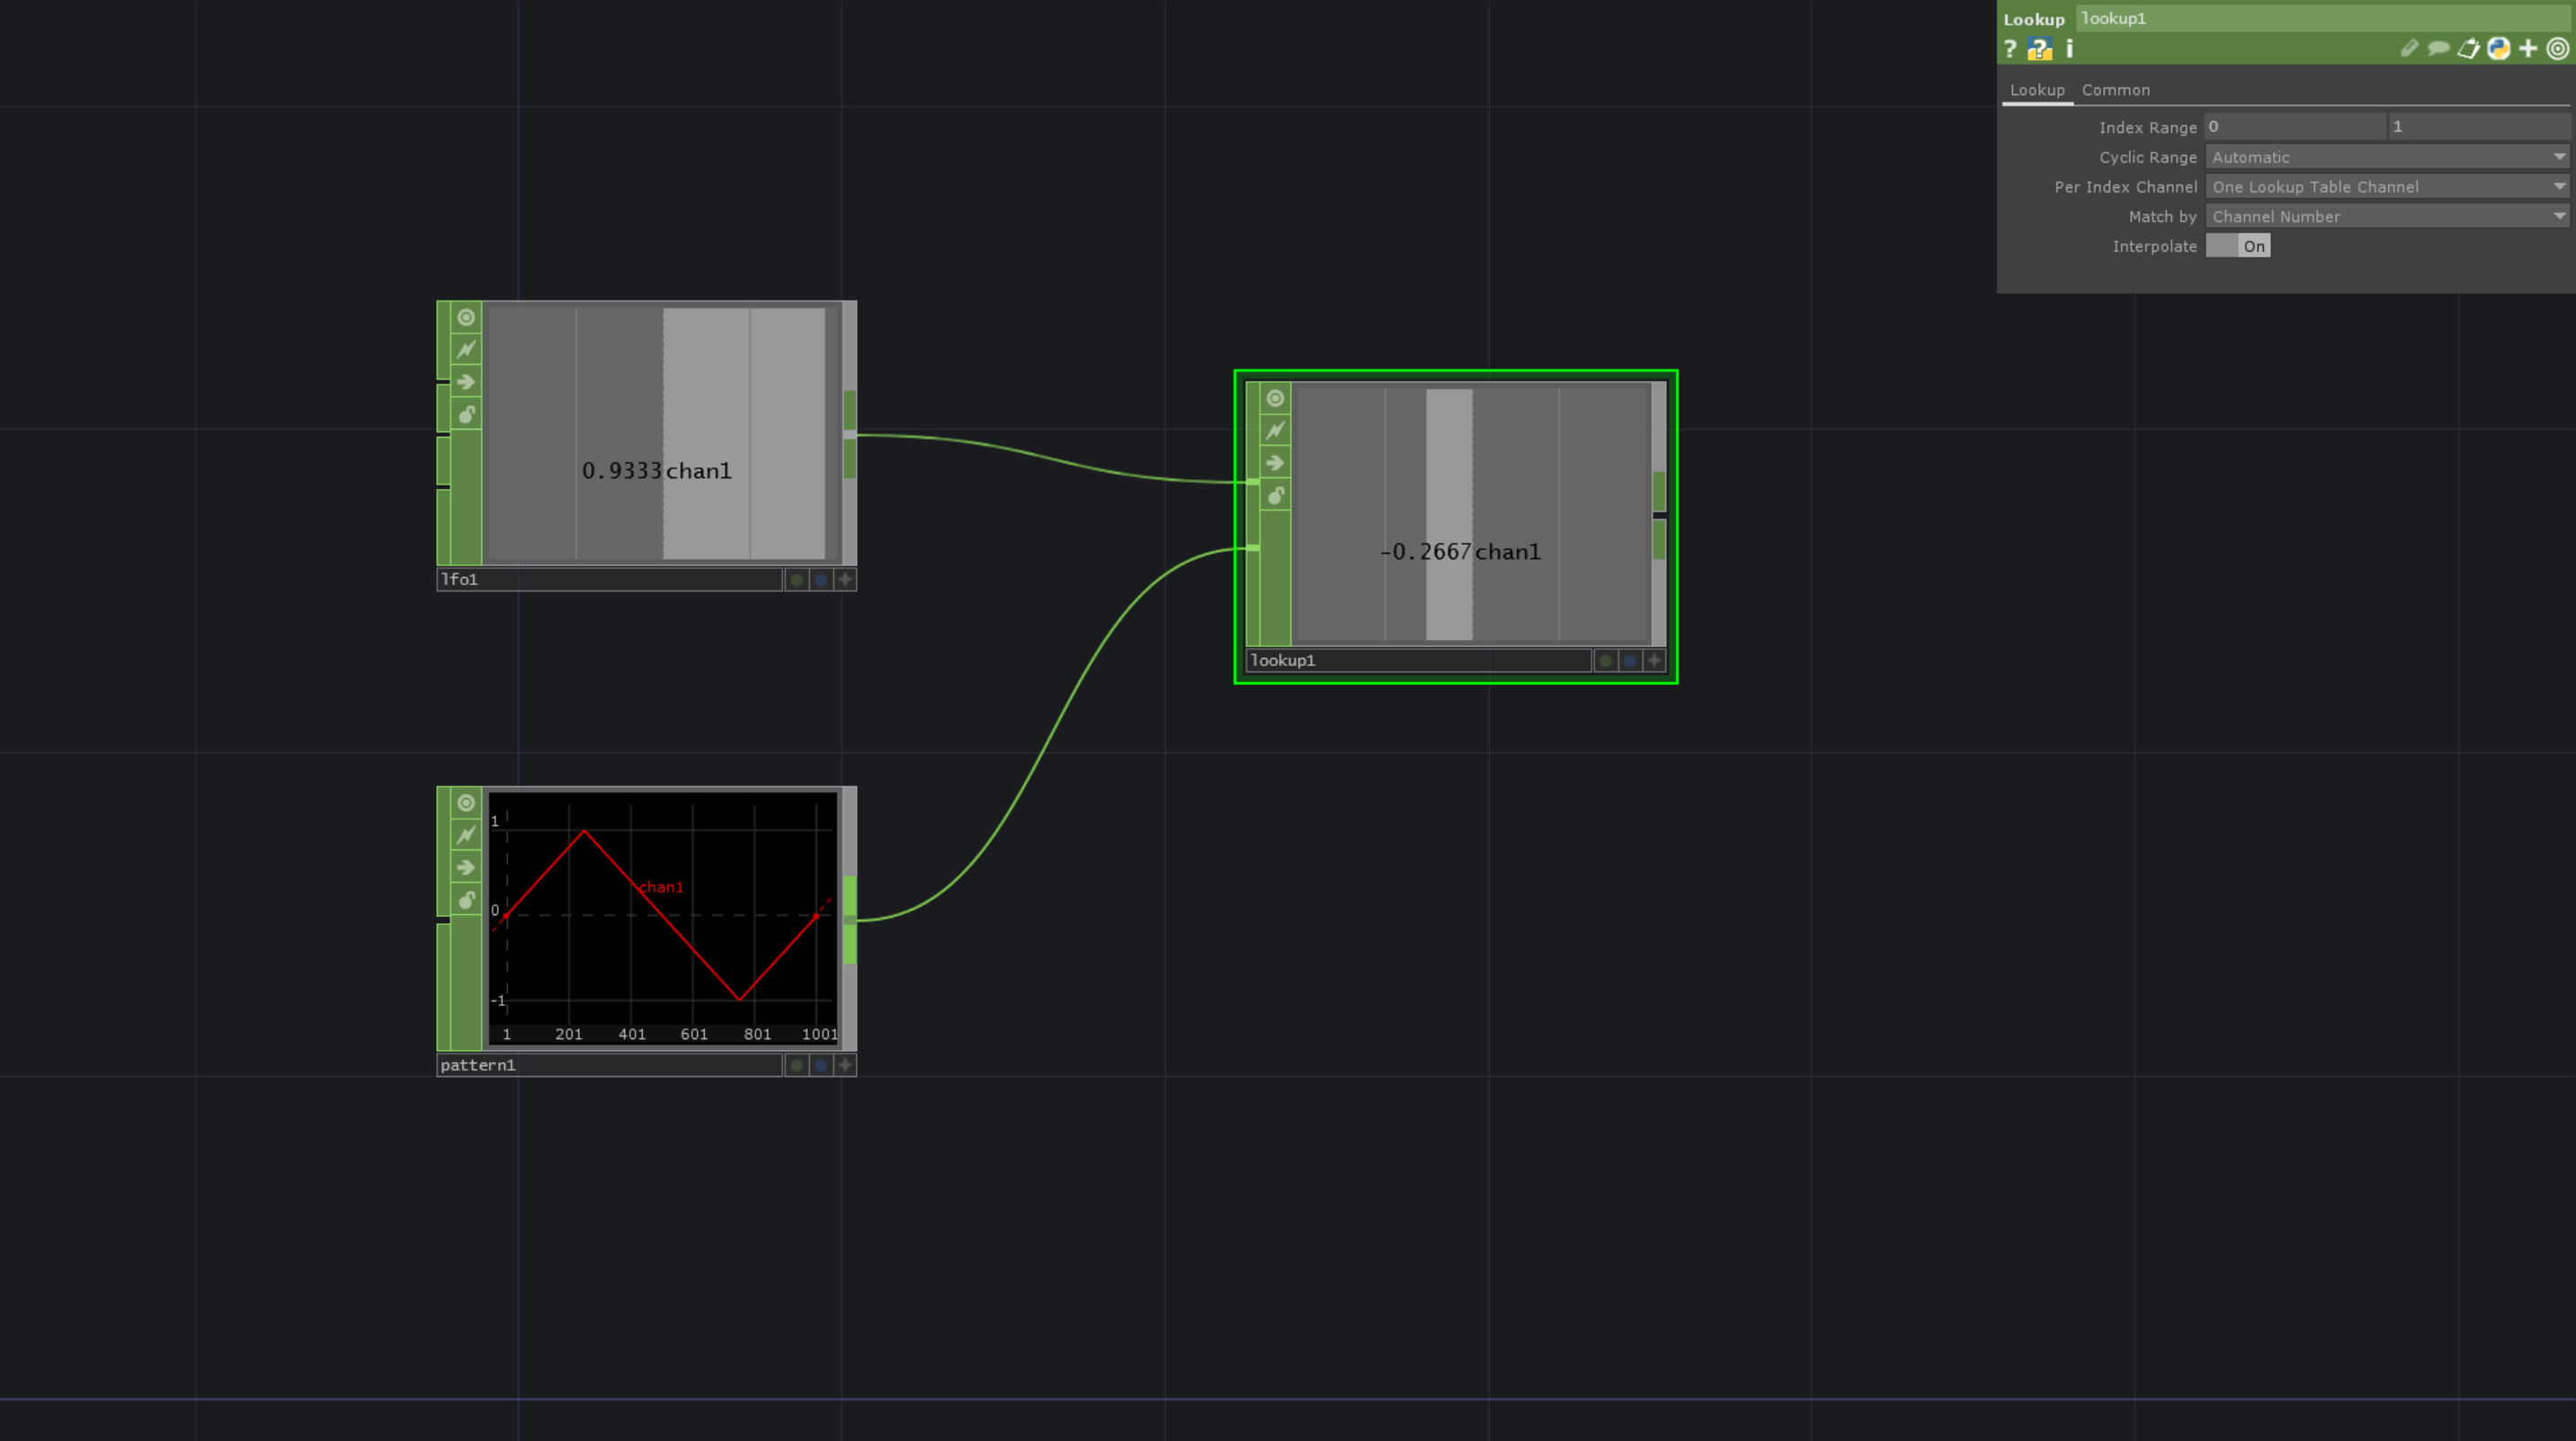Click the info icon in the Lookup parameter header
2576x1441 pixels.
(x=2068, y=48)
